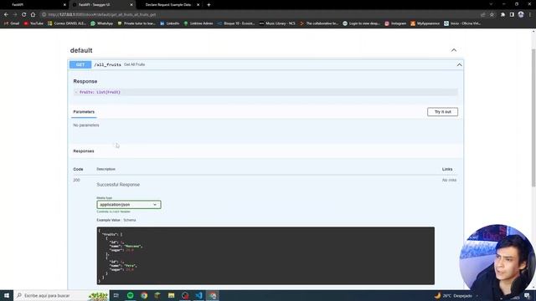Open Visual Studio Code from the taskbar

point(198,295)
